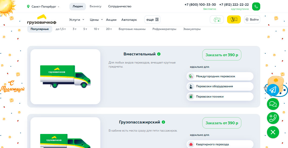Select the '10 т' filter

97,29
